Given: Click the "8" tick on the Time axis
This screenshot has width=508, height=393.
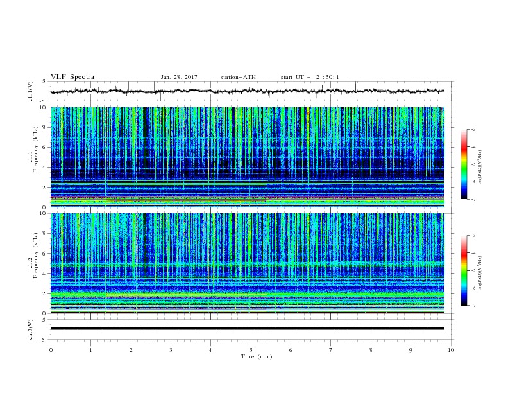Looking at the screenshot, I should coord(371,350).
